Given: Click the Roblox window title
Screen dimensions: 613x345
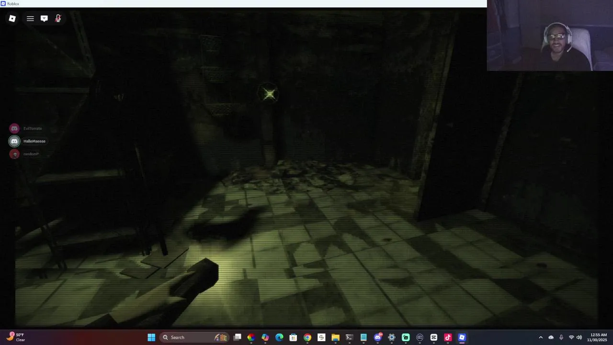Looking at the screenshot, I should pyautogui.click(x=13, y=3).
